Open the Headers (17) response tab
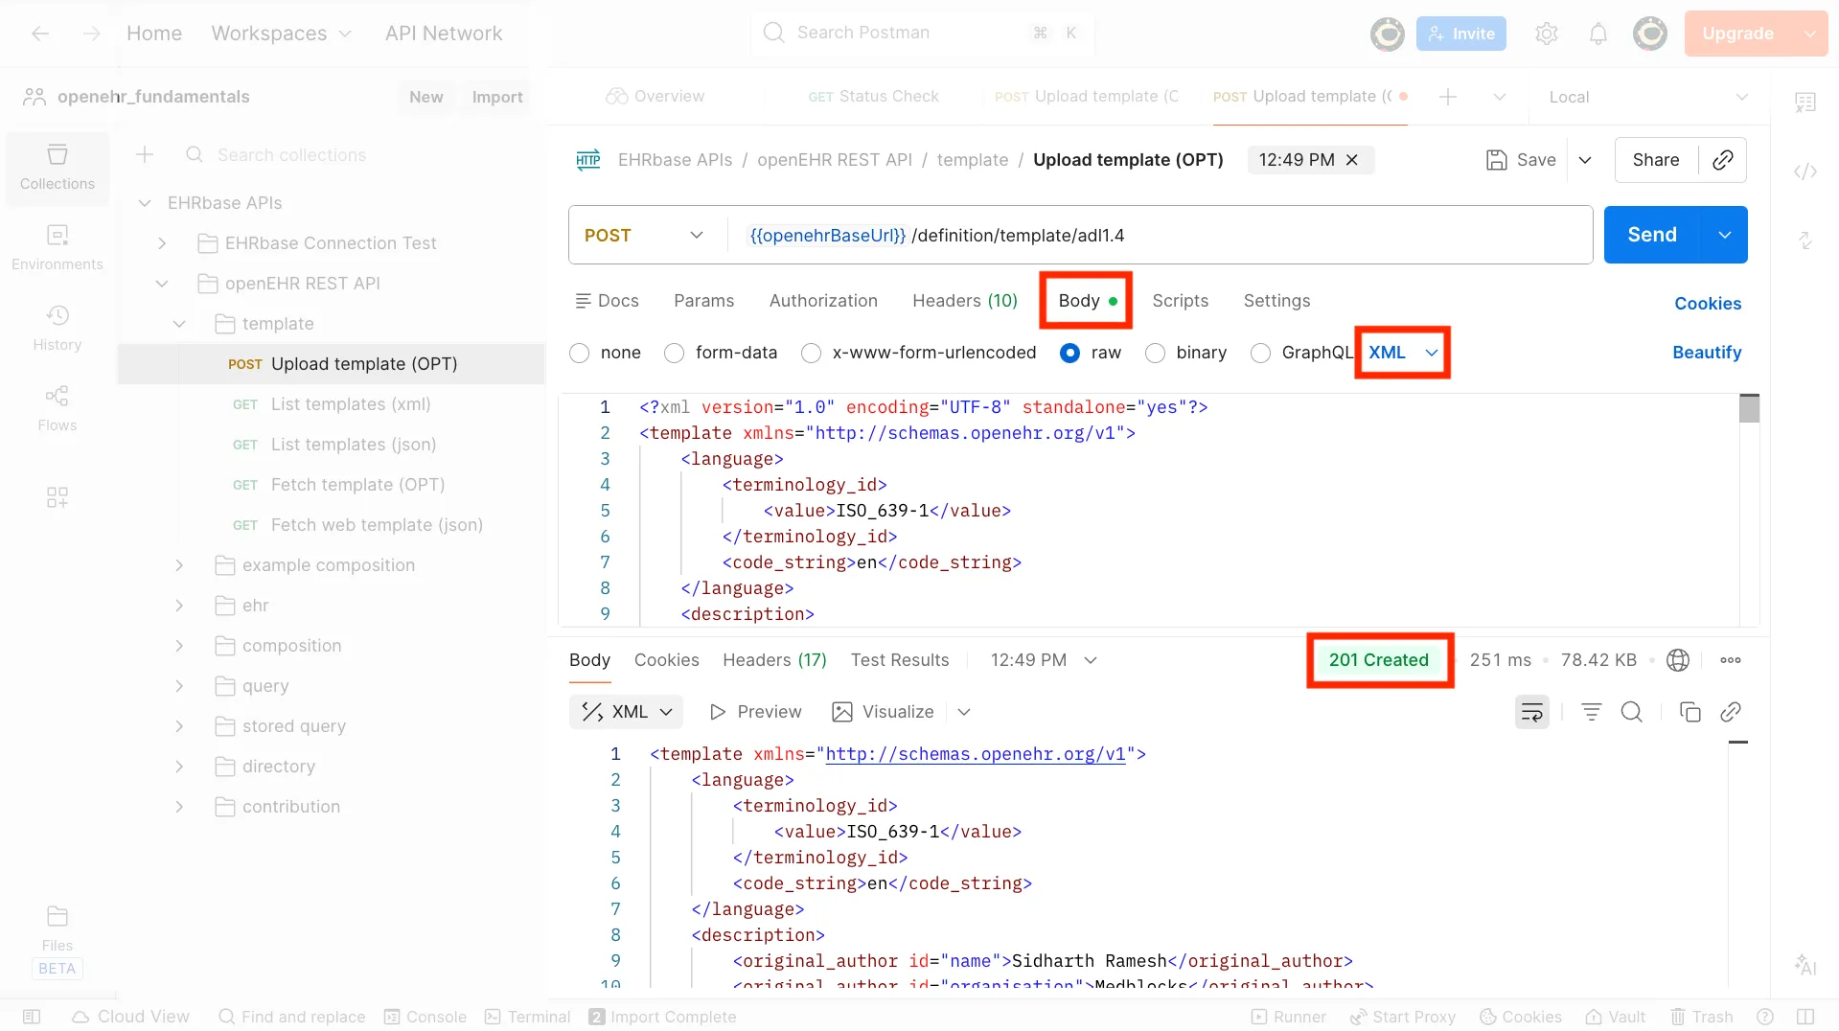Image resolution: width=1839 pixels, height=1031 pixels. (x=773, y=660)
